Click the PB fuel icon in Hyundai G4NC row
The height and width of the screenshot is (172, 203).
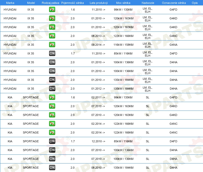[52, 36]
